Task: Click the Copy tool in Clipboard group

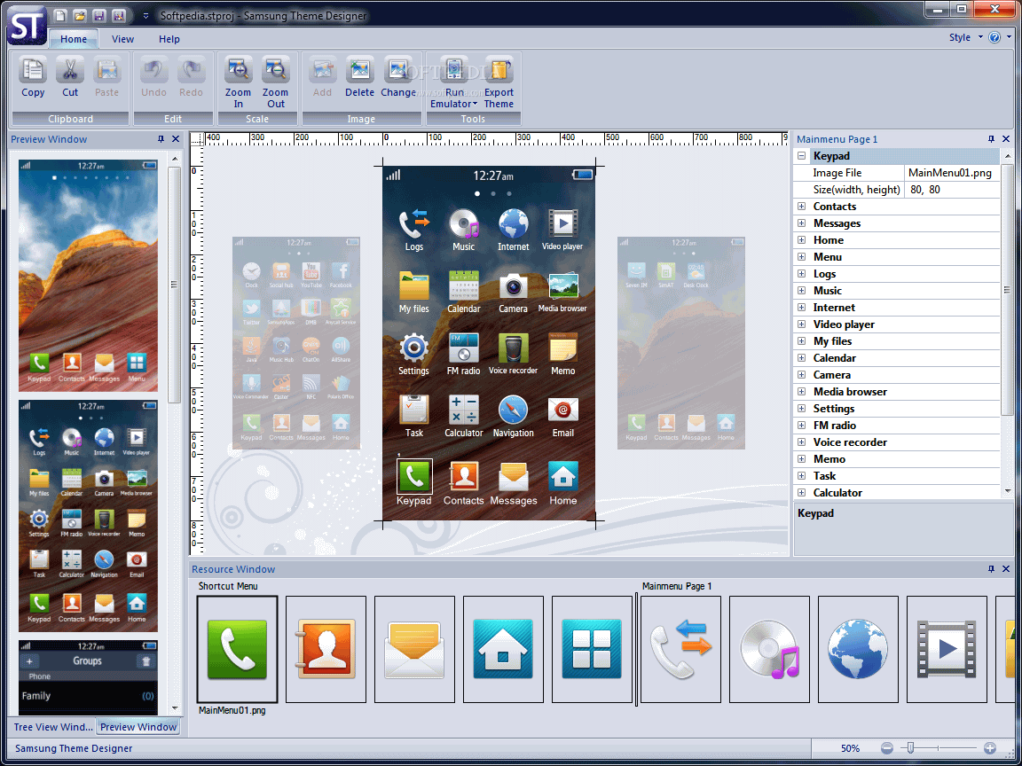Action: 33,77
